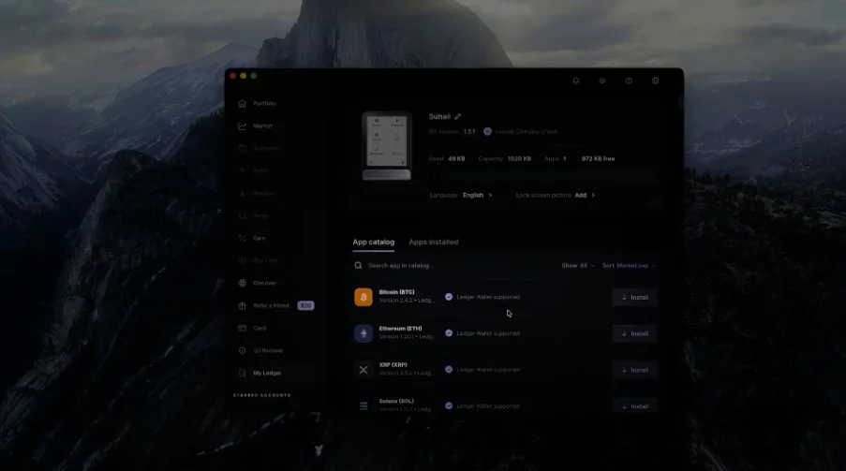
Task: Open help question mark icon
Action: pyautogui.click(x=629, y=81)
